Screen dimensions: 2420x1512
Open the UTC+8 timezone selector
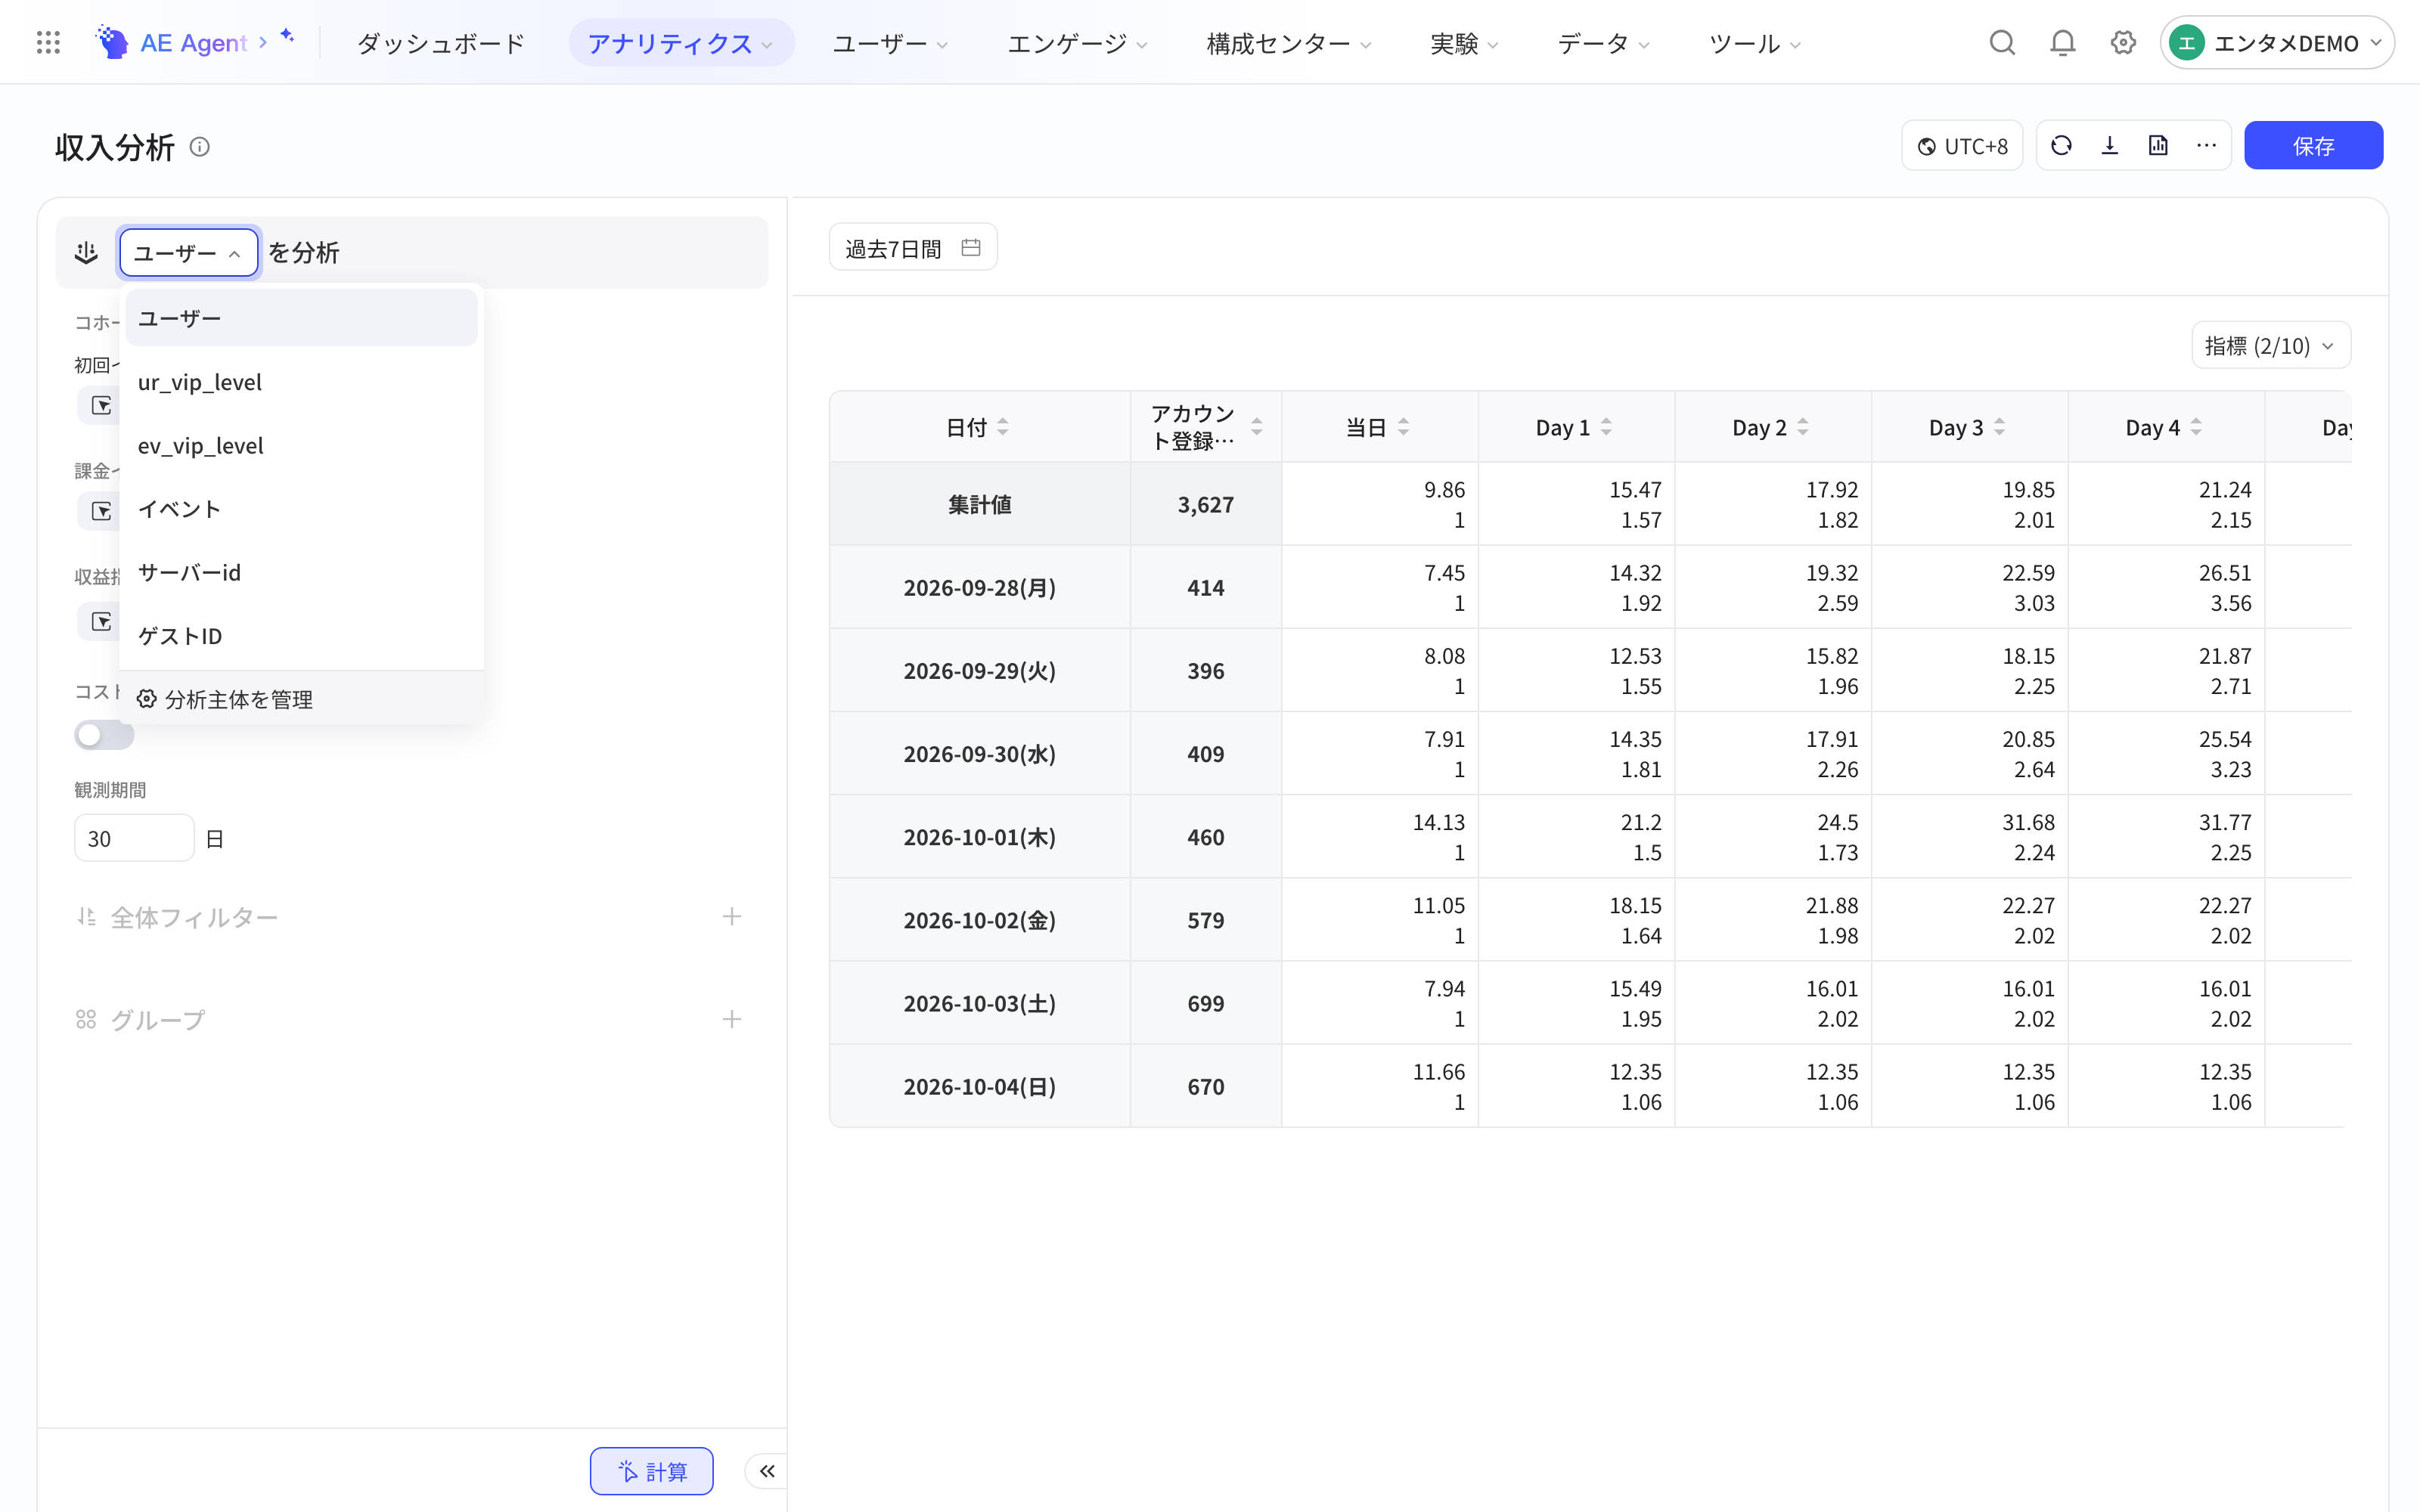tap(1962, 146)
